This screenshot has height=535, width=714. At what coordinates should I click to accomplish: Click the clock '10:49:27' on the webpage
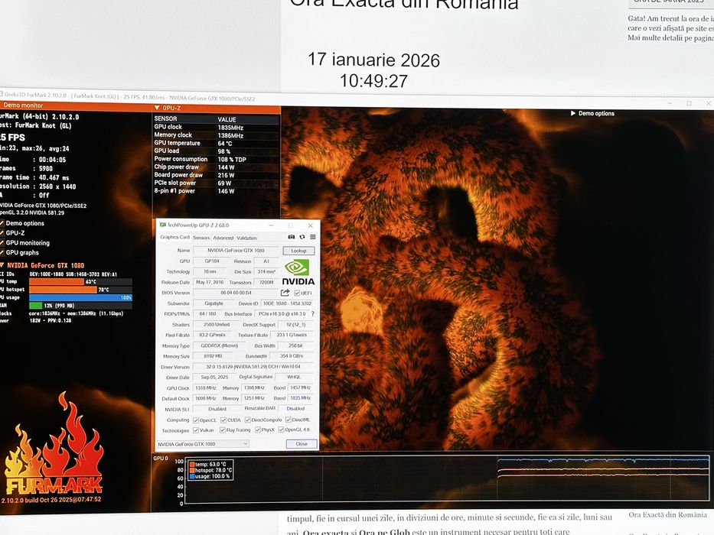pyautogui.click(x=374, y=81)
